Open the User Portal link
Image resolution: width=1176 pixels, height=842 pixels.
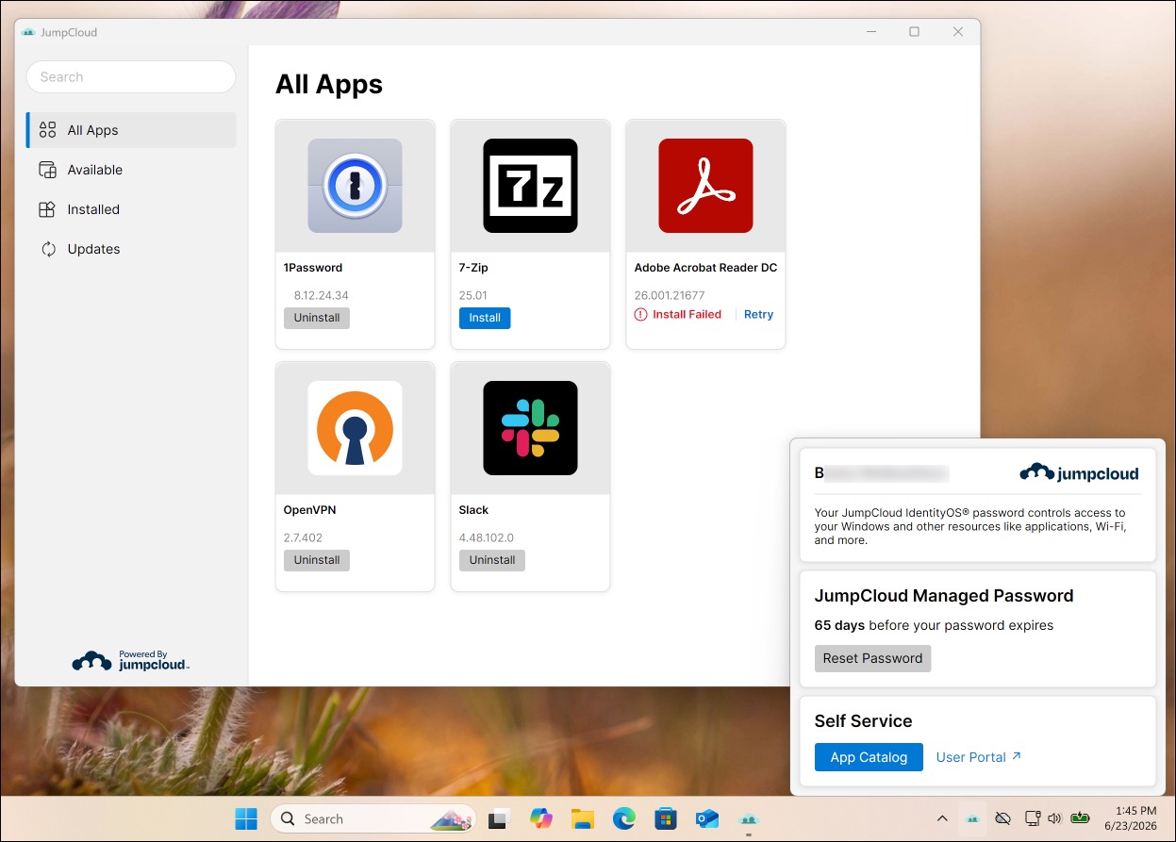click(979, 757)
